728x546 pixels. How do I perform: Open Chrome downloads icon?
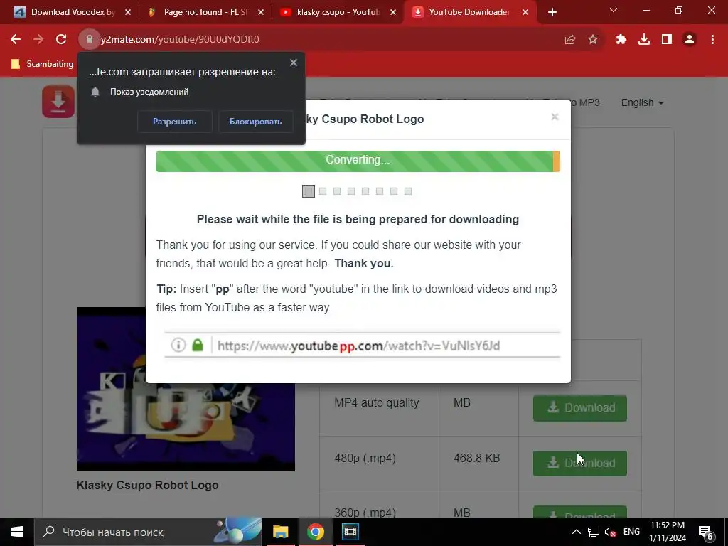pyautogui.click(x=644, y=40)
